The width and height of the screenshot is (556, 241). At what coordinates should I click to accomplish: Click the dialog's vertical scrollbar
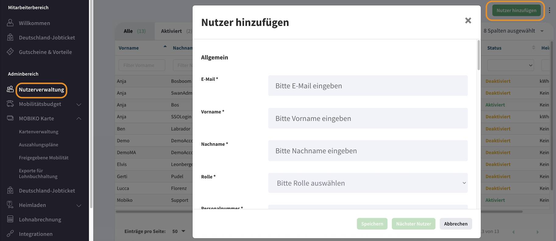(x=479, y=55)
